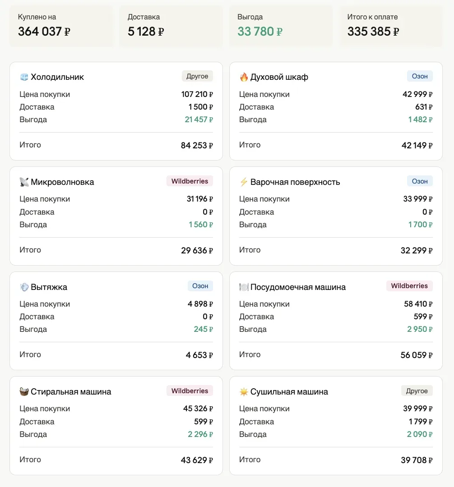Open the Доставка summary tile at top
The height and width of the screenshot is (487, 454).
(x=171, y=26)
